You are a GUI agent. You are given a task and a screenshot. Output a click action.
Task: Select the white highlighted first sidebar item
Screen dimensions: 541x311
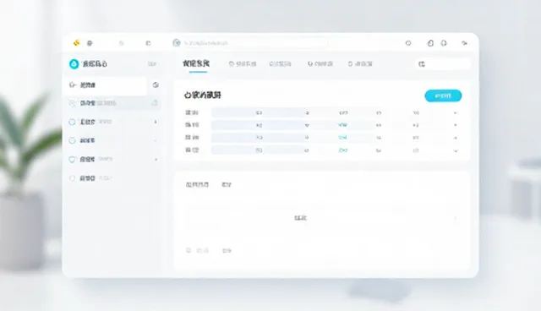105,85
